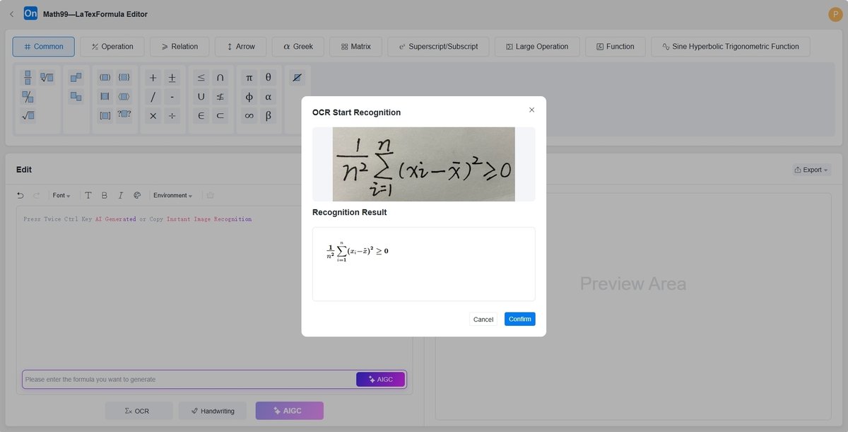
Task: Open the Font dropdown
Action: [x=61, y=195]
